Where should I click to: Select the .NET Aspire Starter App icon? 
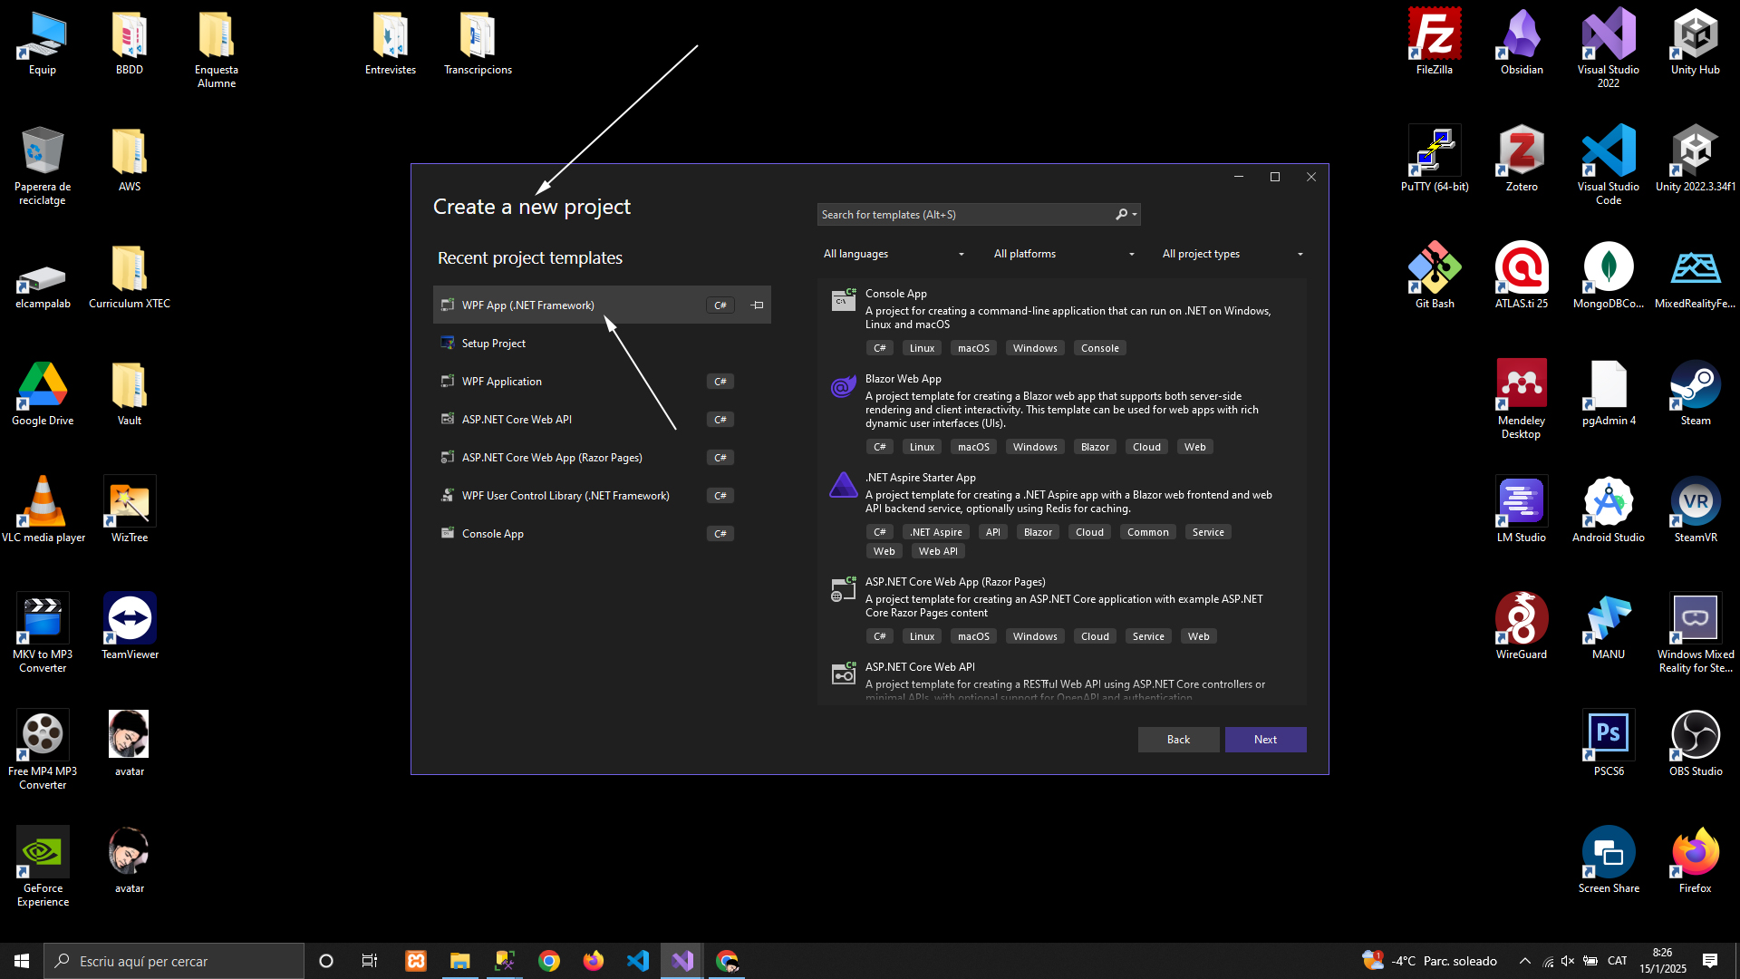(843, 486)
